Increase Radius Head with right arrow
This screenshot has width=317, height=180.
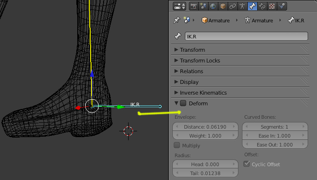(234, 164)
